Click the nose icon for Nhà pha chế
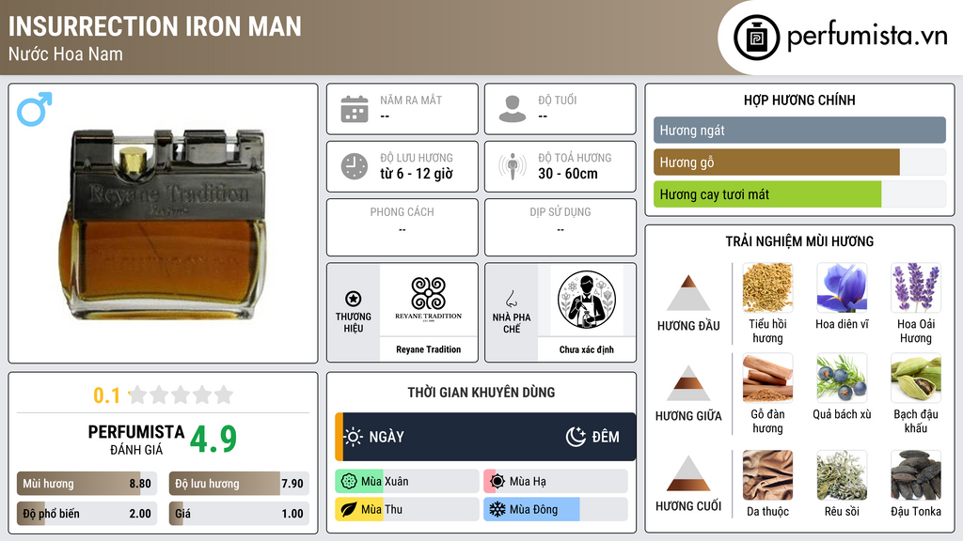Screen dimensions: 963x541 tap(511, 299)
